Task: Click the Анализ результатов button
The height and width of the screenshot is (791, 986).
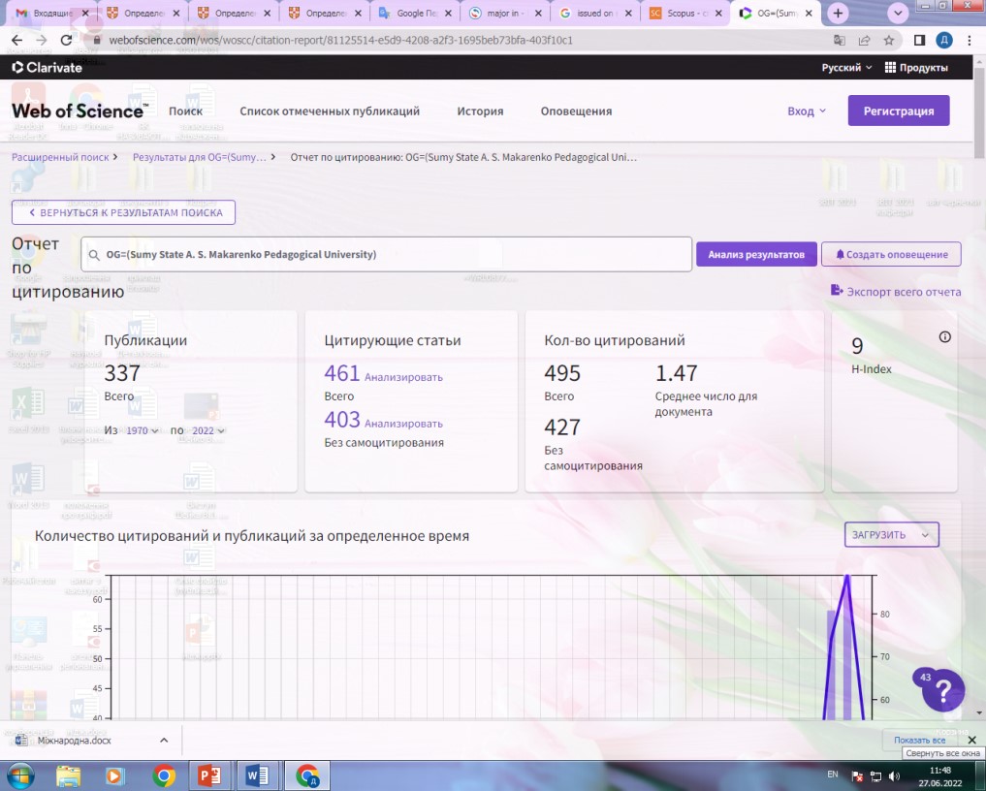Action: [756, 255]
